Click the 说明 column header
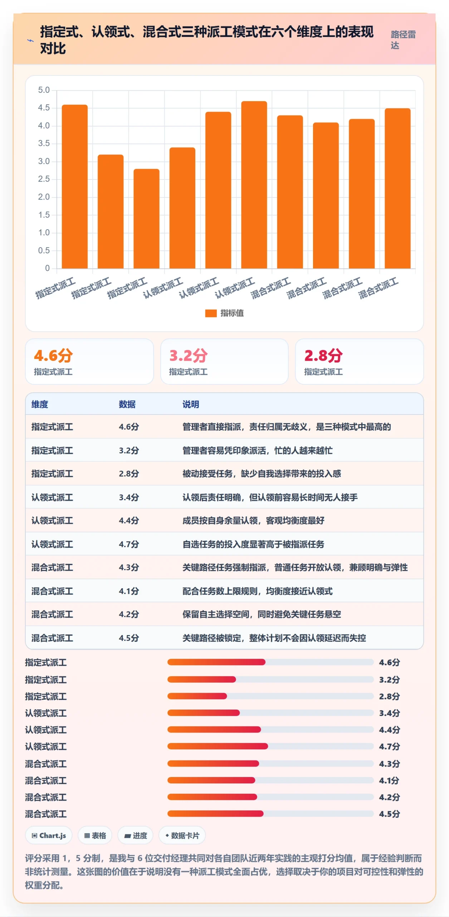Viewport: 449px width, 917px height. tap(191, 404)
